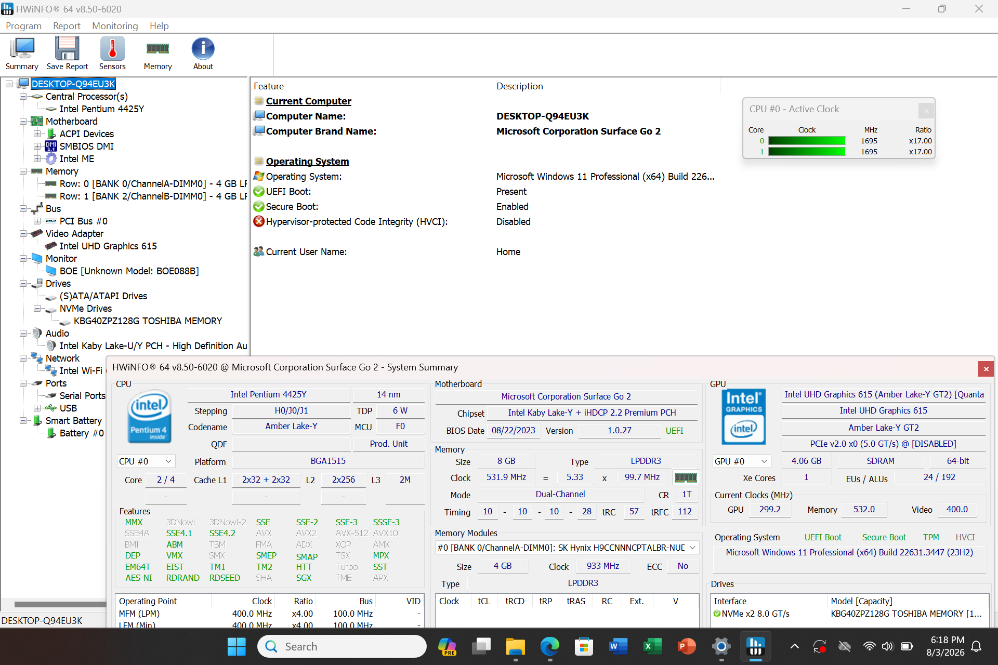Launch Microsoft Edge from the taskbar
The image size is (998, 665).
point(549,646)
